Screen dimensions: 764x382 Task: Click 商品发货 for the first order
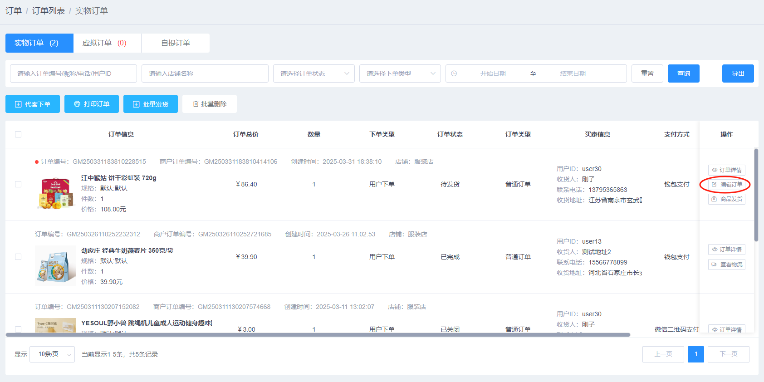pyautogui.click(x=727, y=199)
